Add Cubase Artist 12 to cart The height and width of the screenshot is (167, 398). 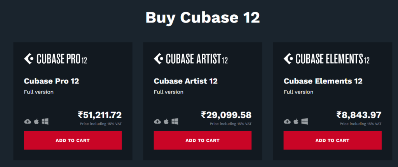202,140
